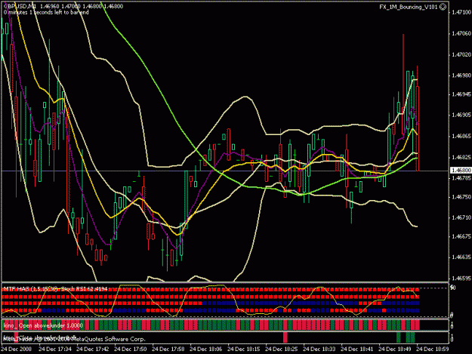Click the '24 Dec 18:41' time axis label

[x=356, y=349]
